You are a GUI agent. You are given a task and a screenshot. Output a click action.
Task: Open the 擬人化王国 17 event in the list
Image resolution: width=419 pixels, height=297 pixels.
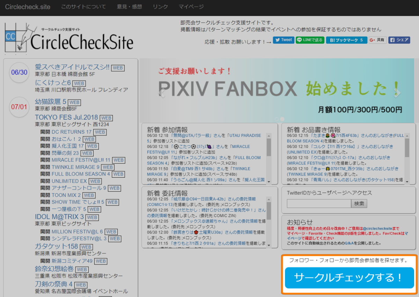[x=68, y=146]
